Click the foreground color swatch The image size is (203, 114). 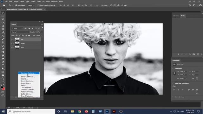2,87
